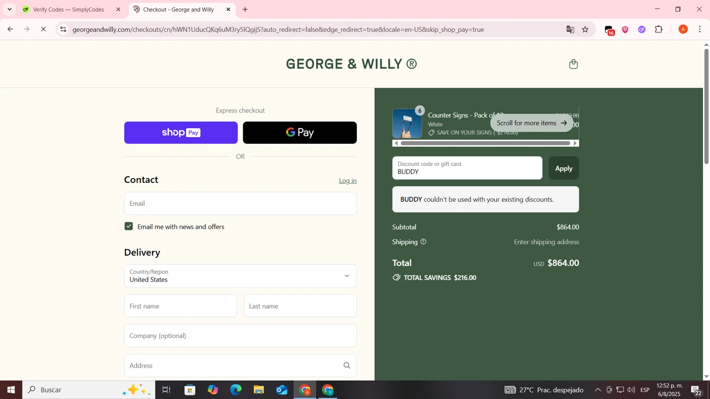Click the translate page icon

570,29
